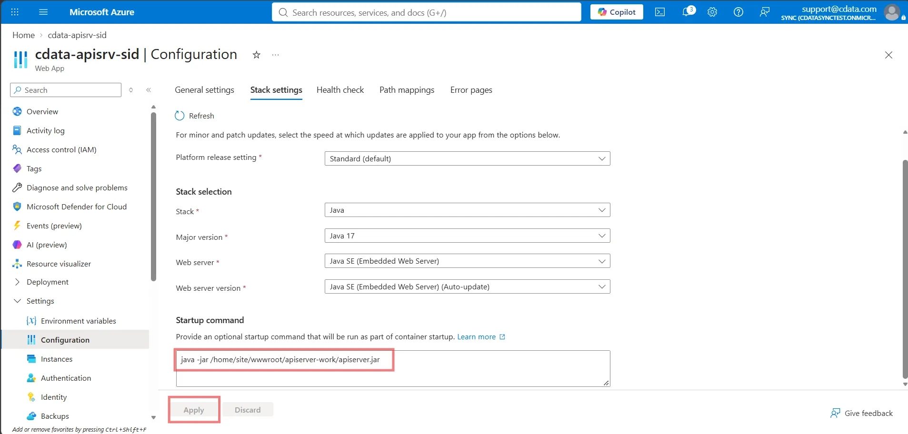The width and height of the screenshot is (908, 434).
Task: Click the Copilot button
Action: point(617,12)
